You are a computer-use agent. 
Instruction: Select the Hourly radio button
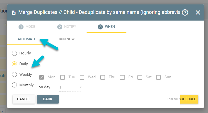pos(14,53)
